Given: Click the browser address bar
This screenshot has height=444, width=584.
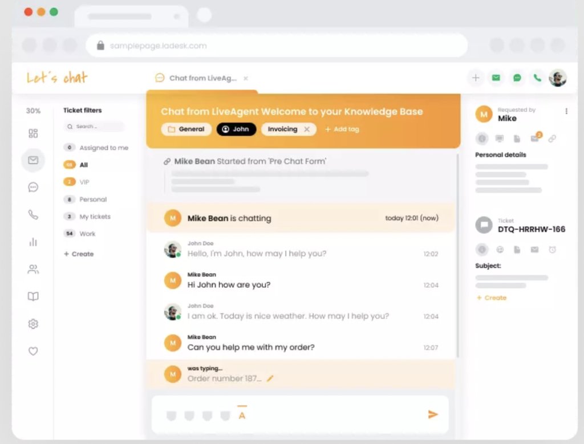Looking at the screenshot, I should click(277, 46).
